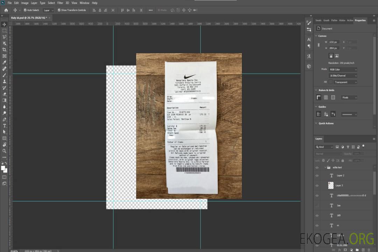Open the Brush Settings panel icon
Image resolution: width=378 pixels, height=252 pixels.
point(309,23)
